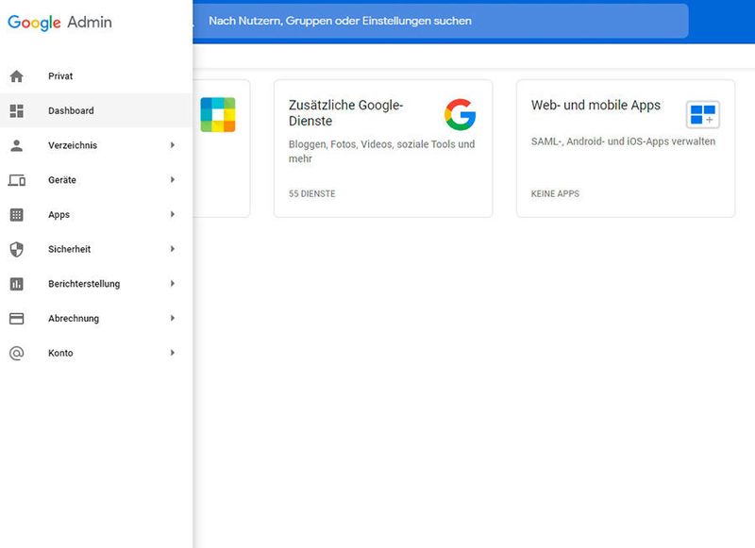Click the Google Admin logo
Image resolution: width=755 pixels, height=548 pixels.
(x=59, y=22)
